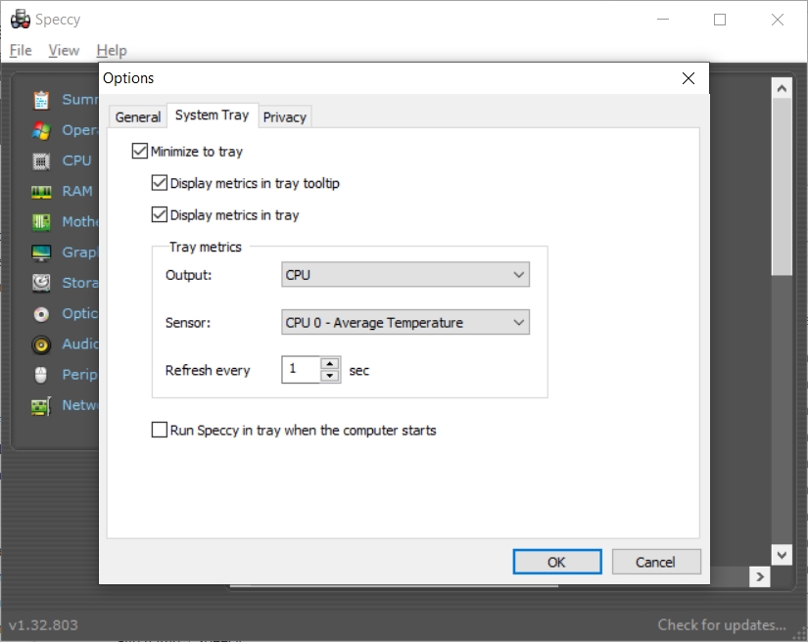Click the vertical scrollbar up arrow
This screenshot has width=808, height=642.
click(x=782, y=88)
